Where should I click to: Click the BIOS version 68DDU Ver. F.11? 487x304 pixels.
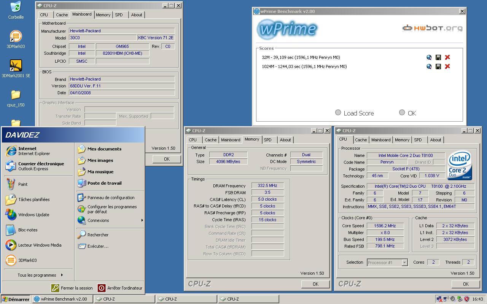[122, 86]
